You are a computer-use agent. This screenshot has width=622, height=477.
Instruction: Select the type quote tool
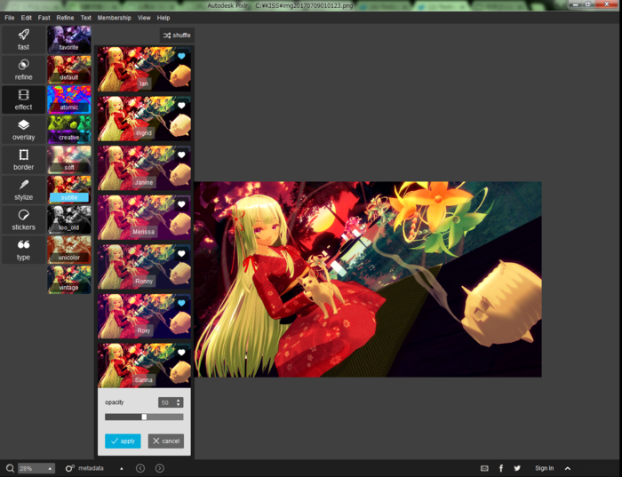(23, 250)
